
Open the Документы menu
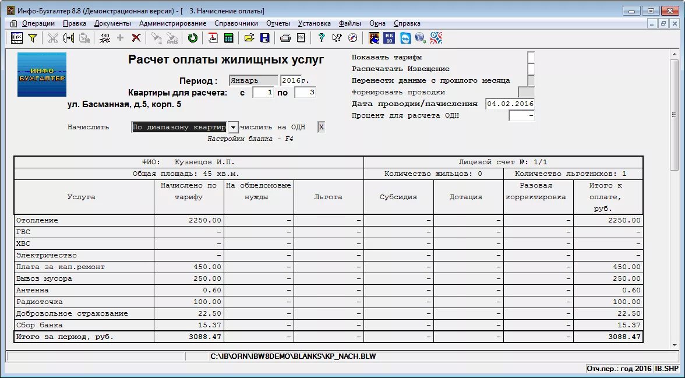click(x=112, y=24)
